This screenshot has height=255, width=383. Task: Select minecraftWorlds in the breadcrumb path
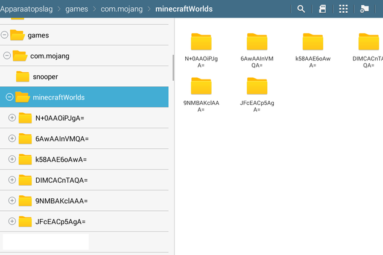coord(184,9)
